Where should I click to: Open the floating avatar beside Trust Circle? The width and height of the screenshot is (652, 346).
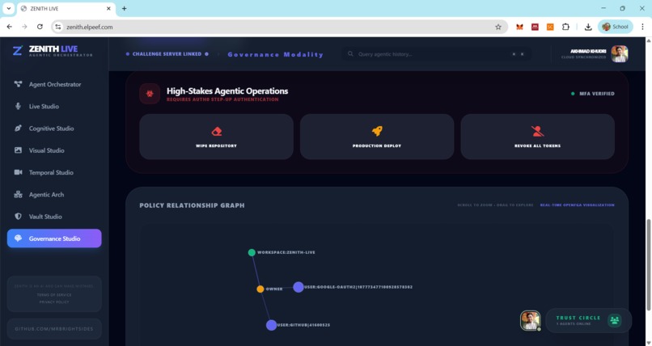pos(530,321)
